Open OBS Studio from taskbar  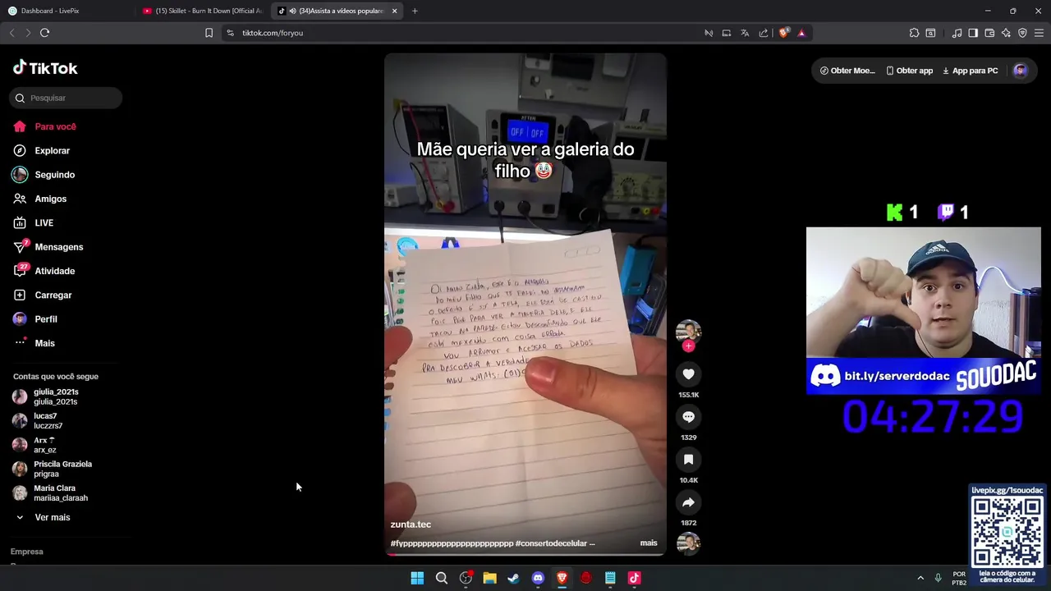(466, 578)
